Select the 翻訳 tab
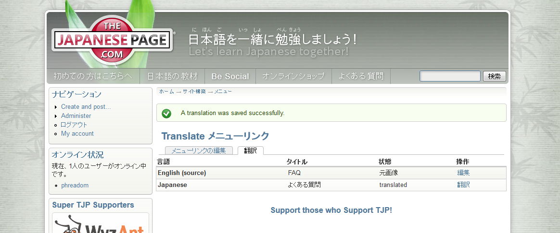Image resolution: width=560 pixels, height=233 pixels. (x=250, y=151)
